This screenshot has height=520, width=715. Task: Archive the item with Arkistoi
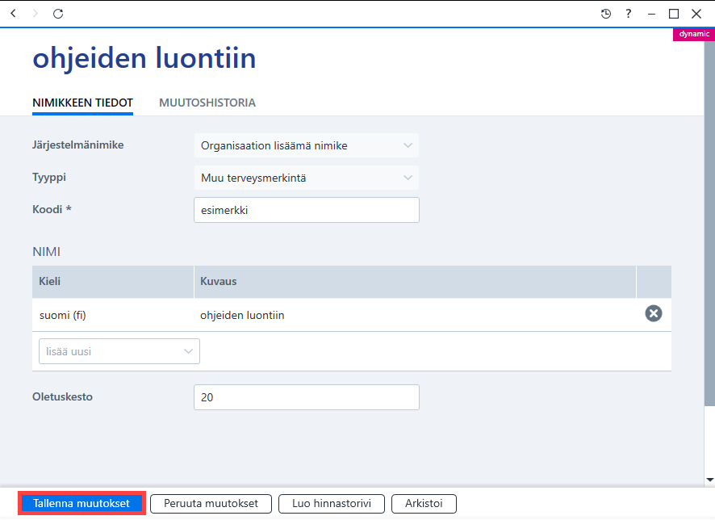(x=424, y=504)
